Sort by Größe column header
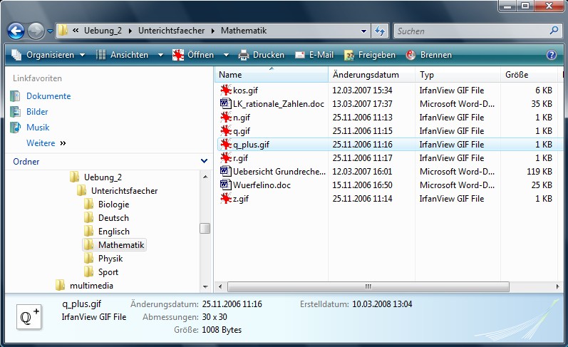 529,75
